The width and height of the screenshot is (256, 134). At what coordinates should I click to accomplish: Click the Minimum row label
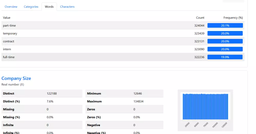94,94
